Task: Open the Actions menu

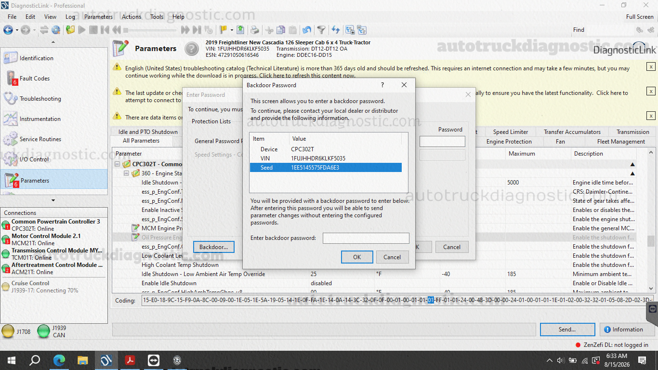Action: (132, 16)
